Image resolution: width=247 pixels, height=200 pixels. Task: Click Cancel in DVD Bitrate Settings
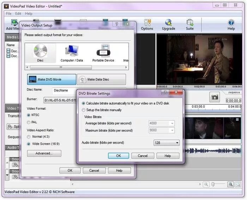click(143, 156)
